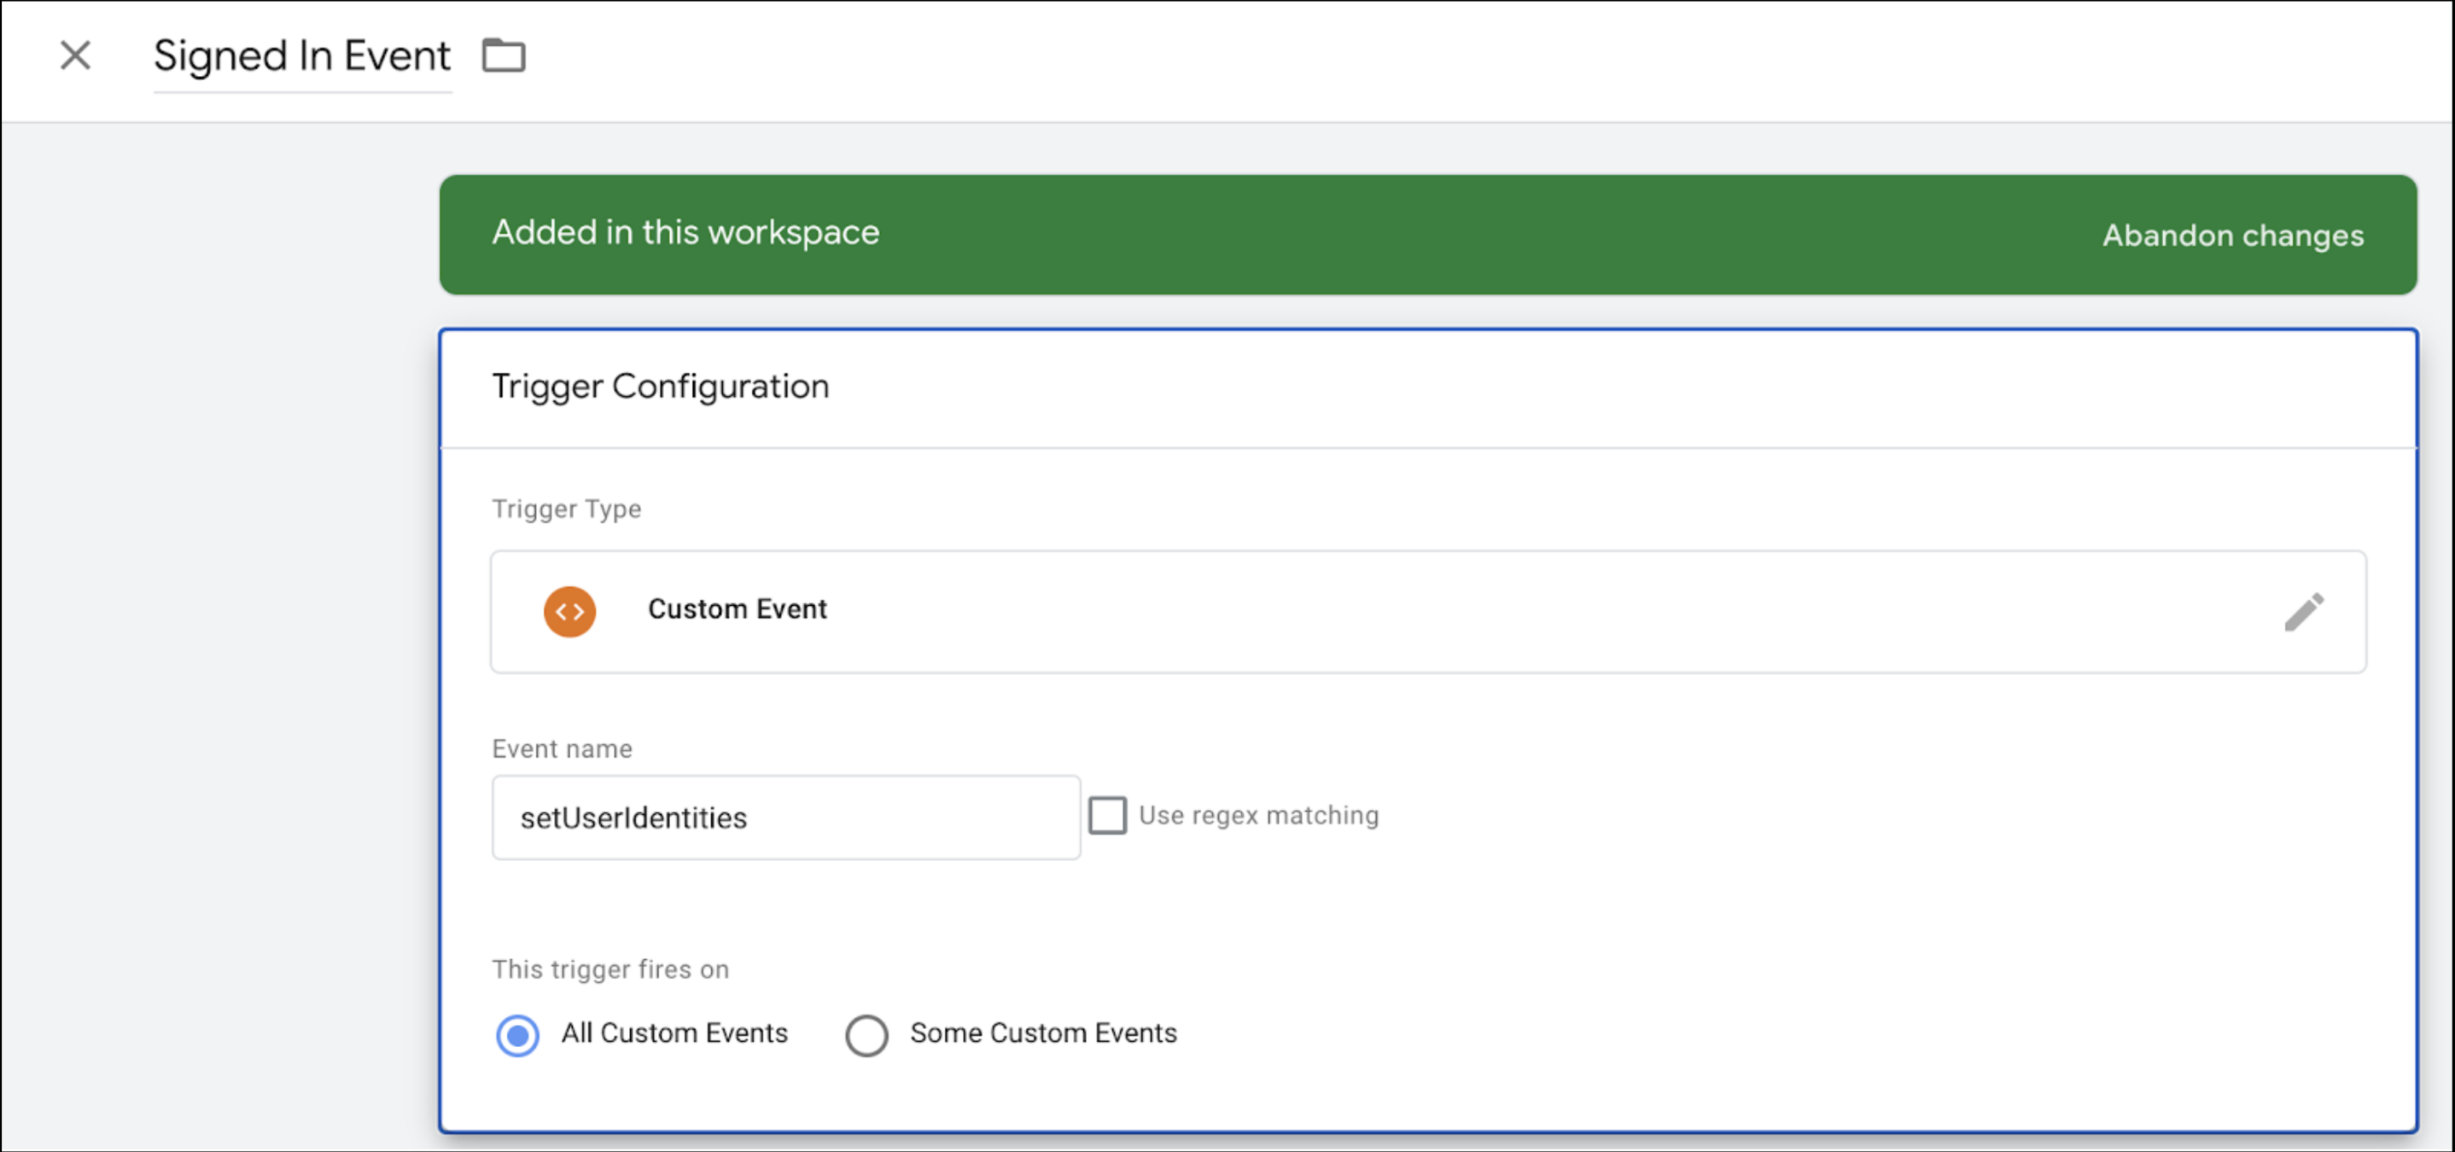Focus the Event name input setUserIdentities
Image resolution: width=2455 pixels, height=1152 pixels.
pyautogui.click(x=785, y=817)
